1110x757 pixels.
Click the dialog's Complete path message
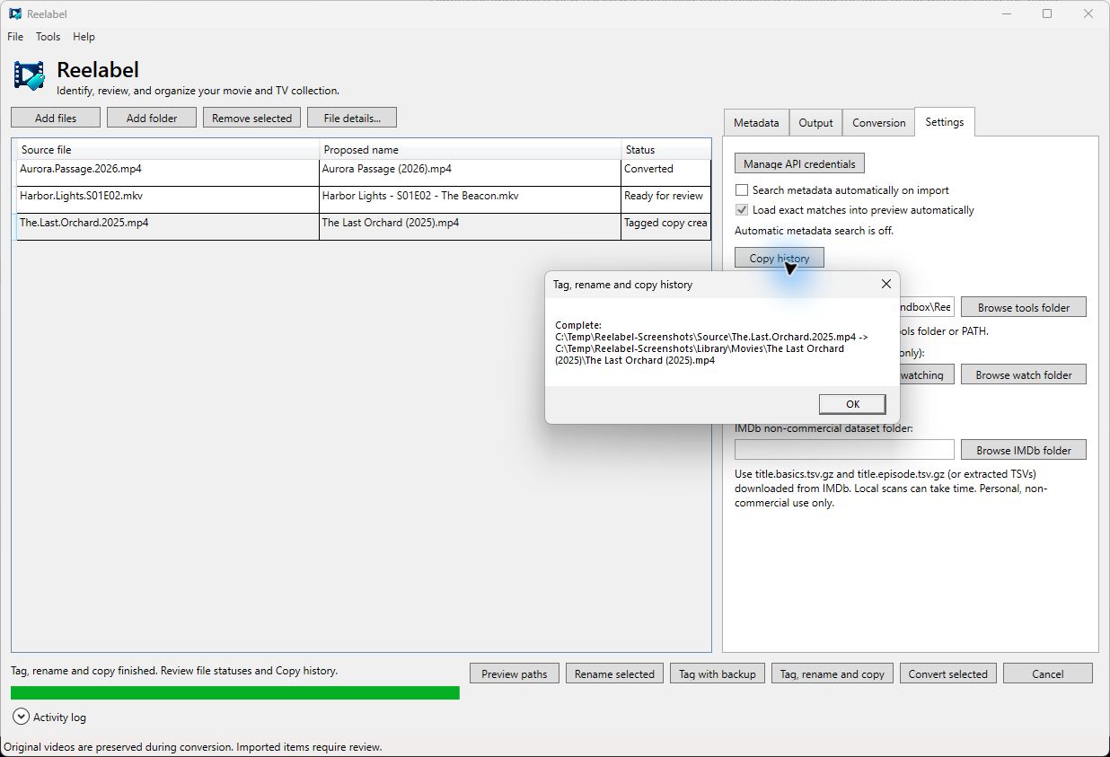pos(711,342)
